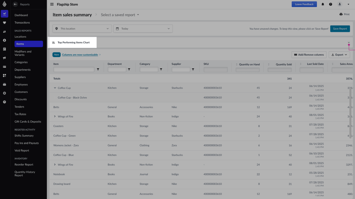Click the Category column filter funnel icon
Viewport: 355px width, 199px height.
tap(161, 69)
